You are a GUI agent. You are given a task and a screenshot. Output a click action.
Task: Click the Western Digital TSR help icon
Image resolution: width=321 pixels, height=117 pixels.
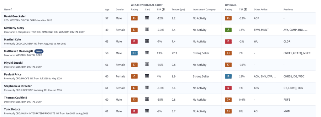[163, 9]
